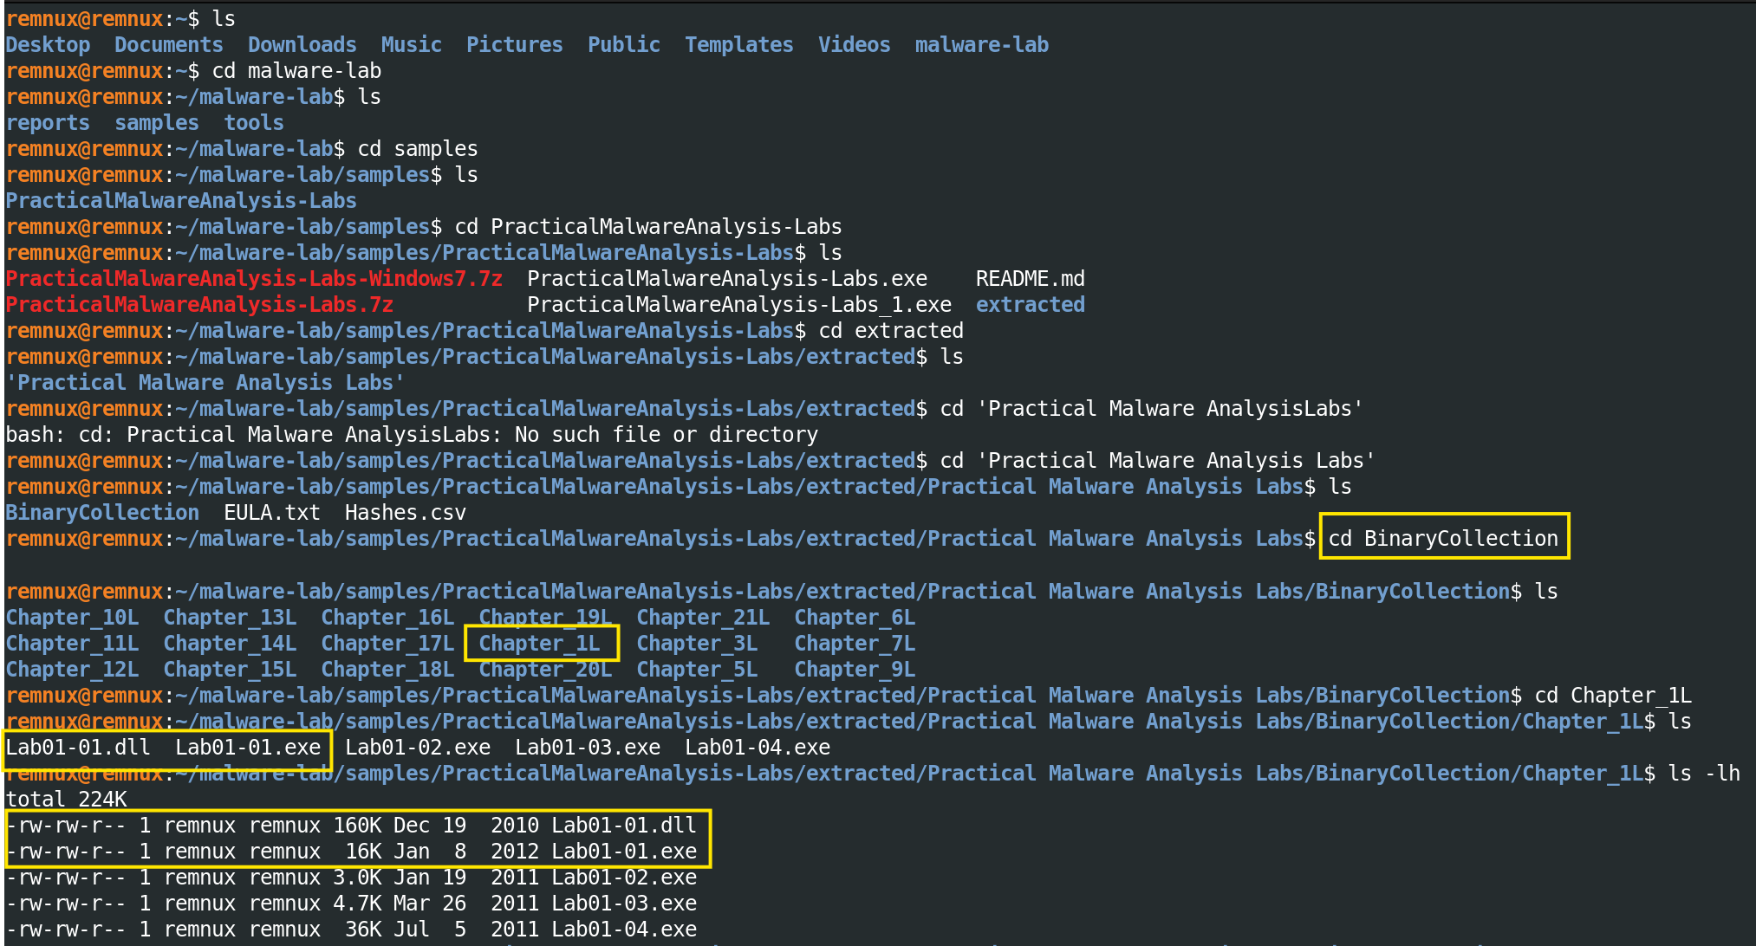Click the quoted 'Practical Malware Analysis Labs' listing
The image size is (1756, 946).
(x=205, y=383)
